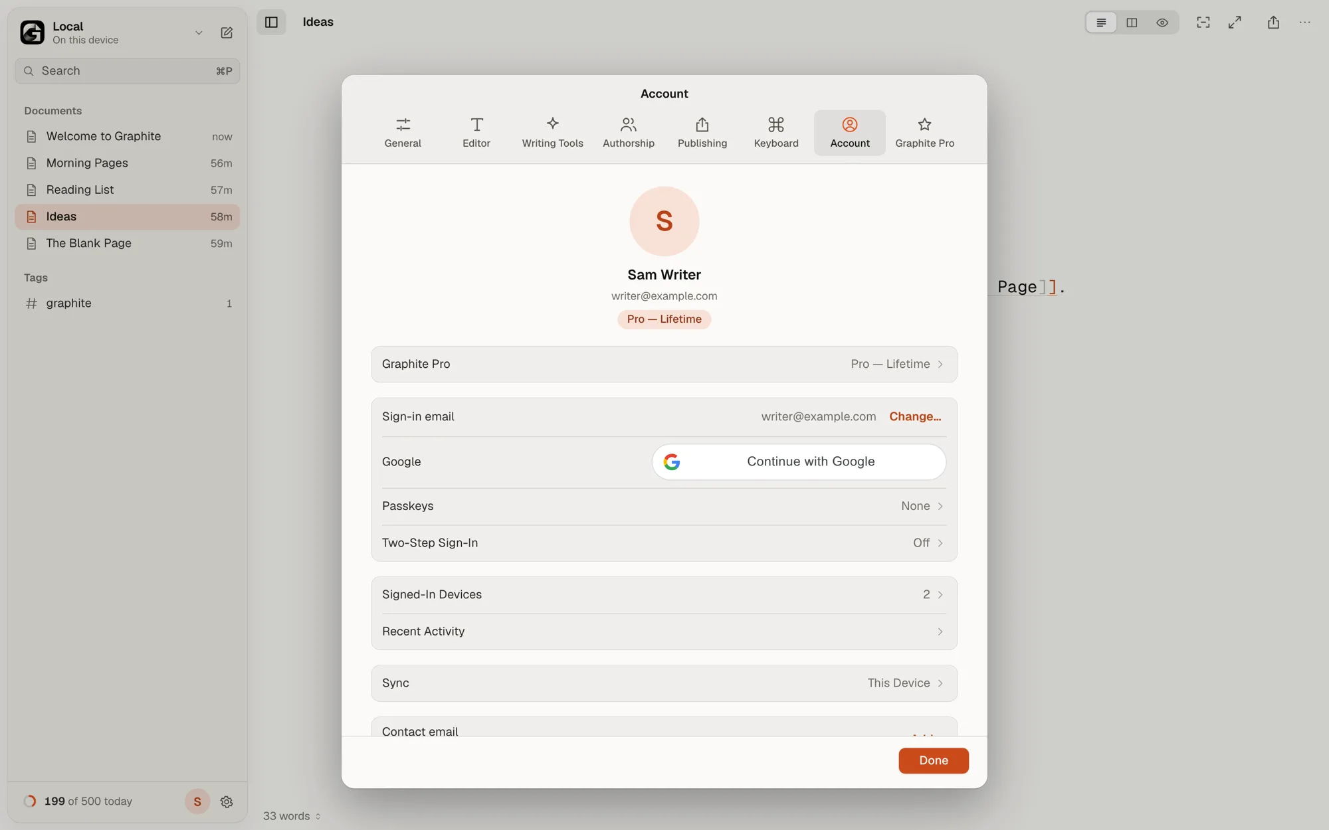Open the Sync This Device row
Viewport: 1329px width, 830px height.
[664, 683]
